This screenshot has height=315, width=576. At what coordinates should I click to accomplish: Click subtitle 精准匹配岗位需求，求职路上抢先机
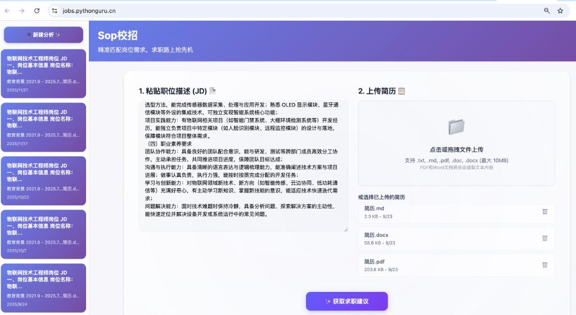(145, 50)
